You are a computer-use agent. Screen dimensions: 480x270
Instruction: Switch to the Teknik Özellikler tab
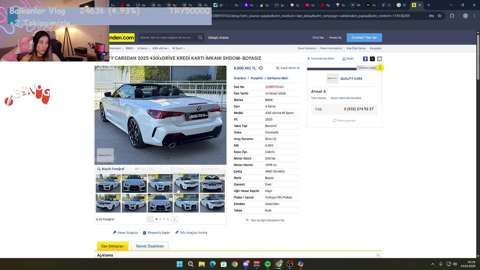pos(150,246)
